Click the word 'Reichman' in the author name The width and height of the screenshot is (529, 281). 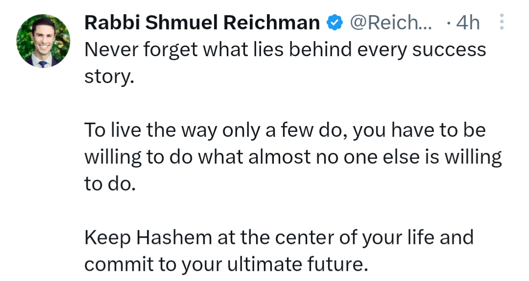[x=271, y=22]
